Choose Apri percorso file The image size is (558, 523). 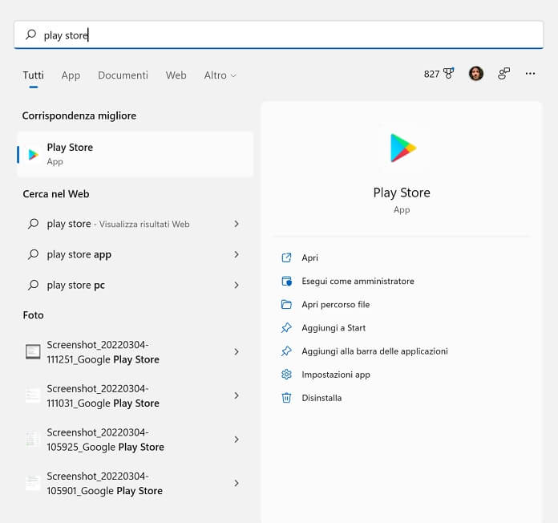coord(336,305)
